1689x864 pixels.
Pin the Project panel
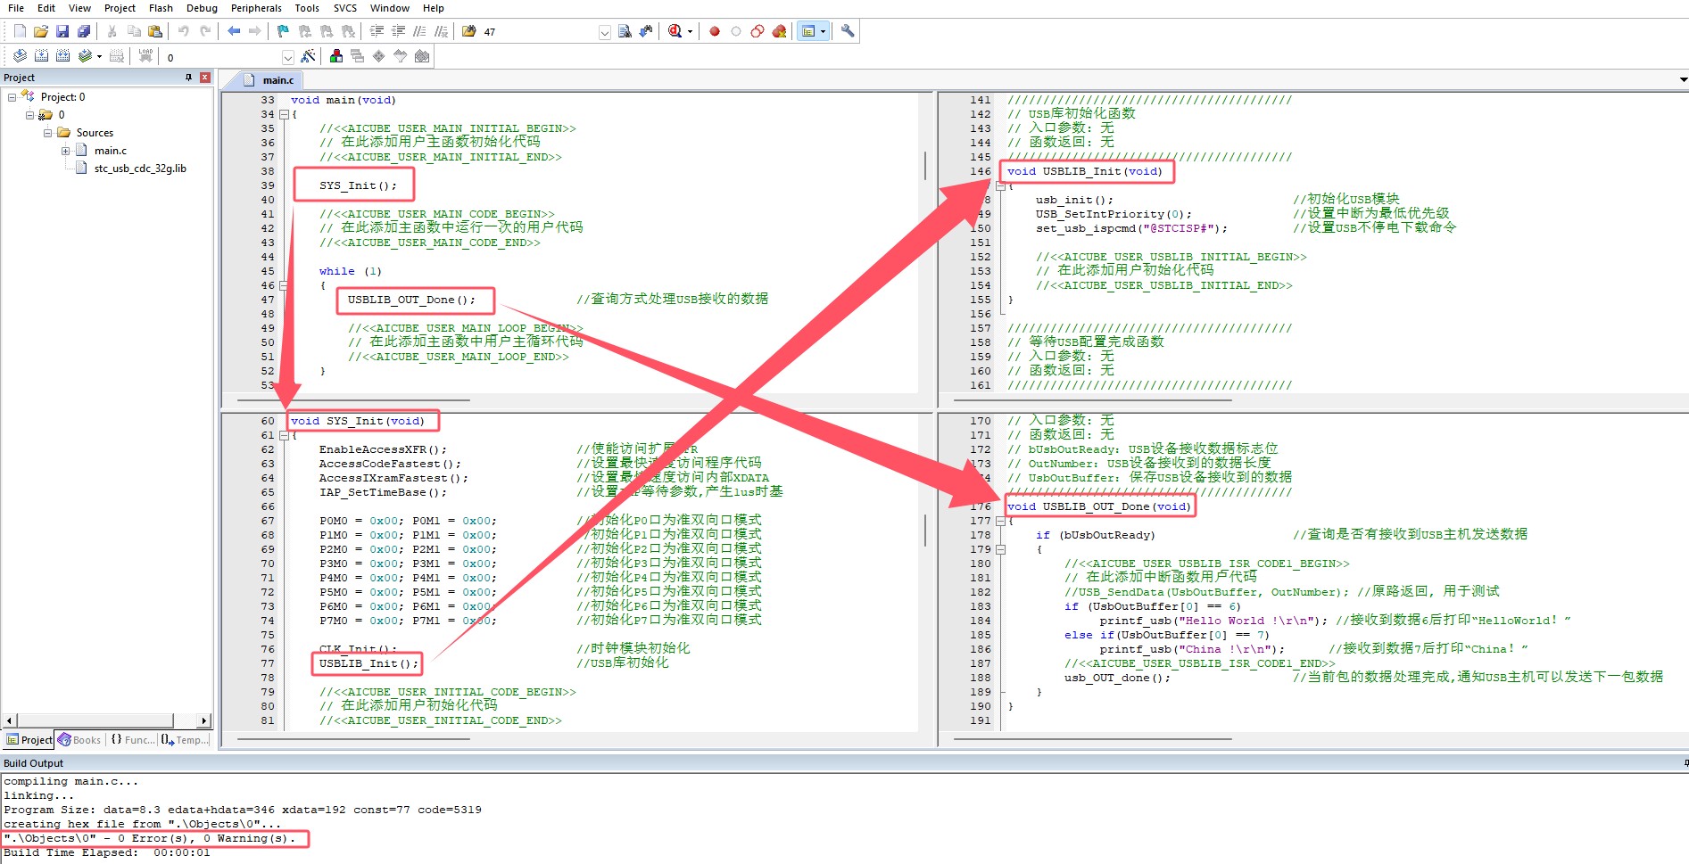pyautogui.click(x=188, y=78)
